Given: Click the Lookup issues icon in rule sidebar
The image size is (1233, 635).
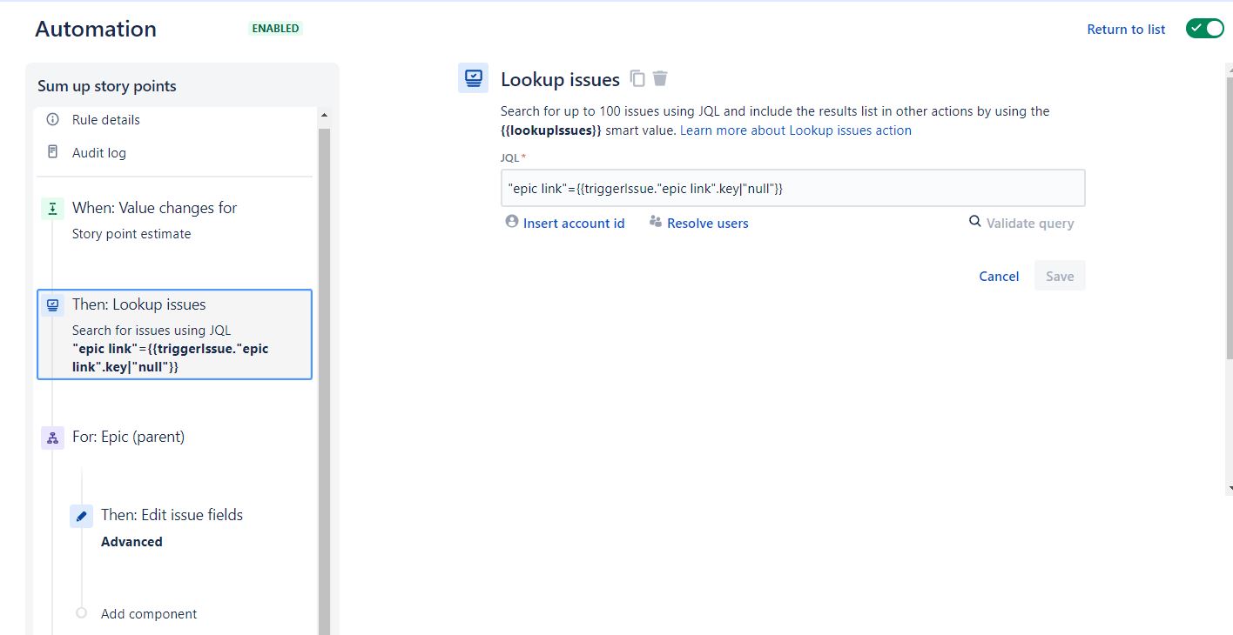Looking at the screenshot, I should [53, 305].
